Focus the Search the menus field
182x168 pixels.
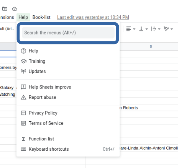tap(68, 33)
